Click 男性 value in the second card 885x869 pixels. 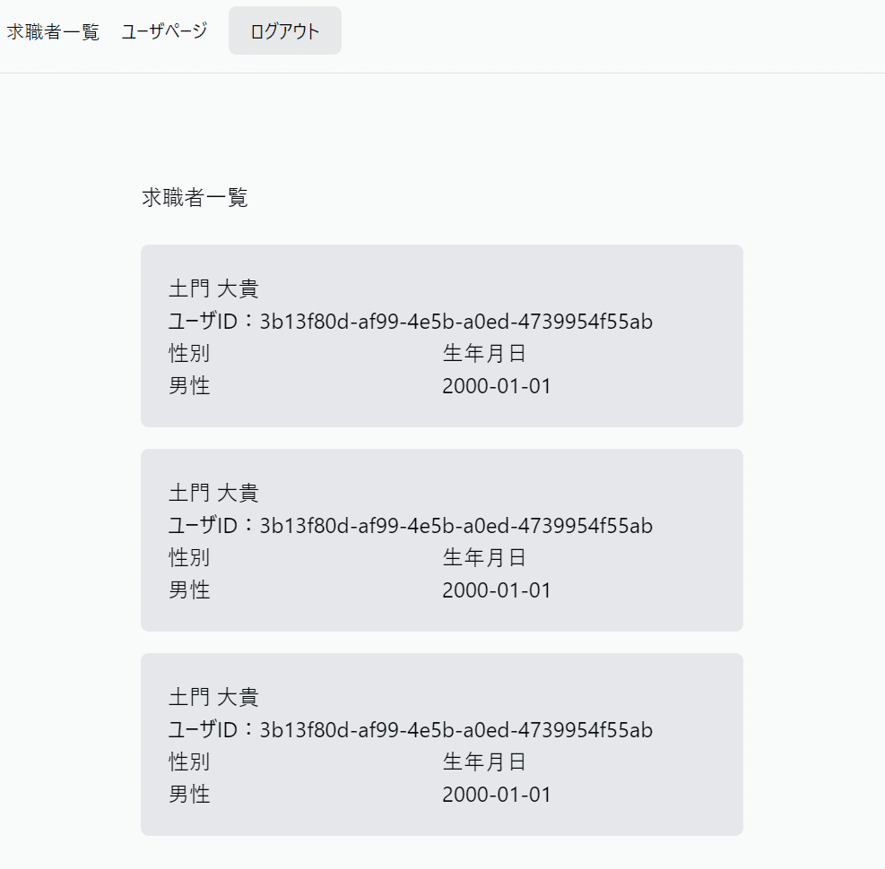pos(189,590)
